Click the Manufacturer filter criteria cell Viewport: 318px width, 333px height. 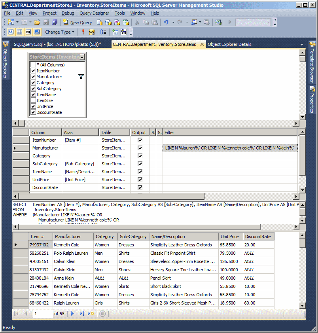[x=230, y=148]
